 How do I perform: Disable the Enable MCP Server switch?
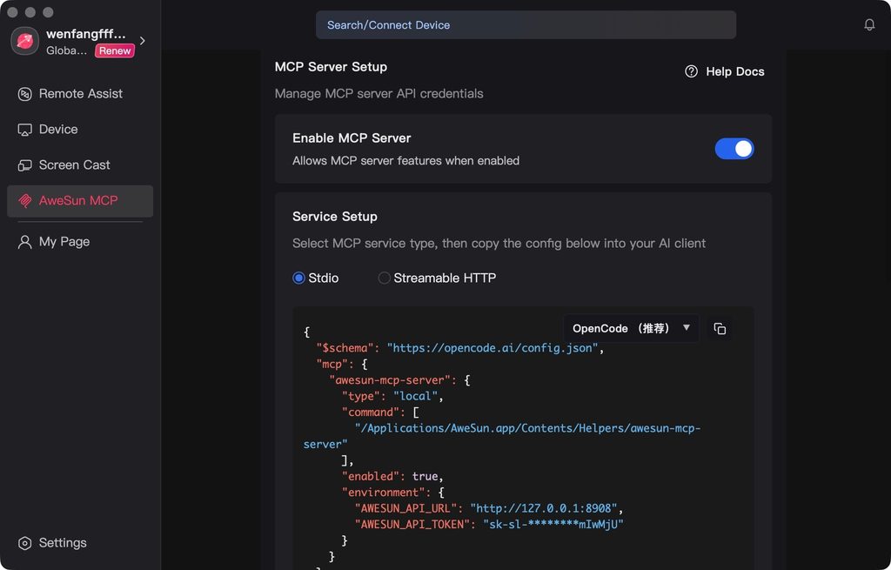(x=734, y=149)
